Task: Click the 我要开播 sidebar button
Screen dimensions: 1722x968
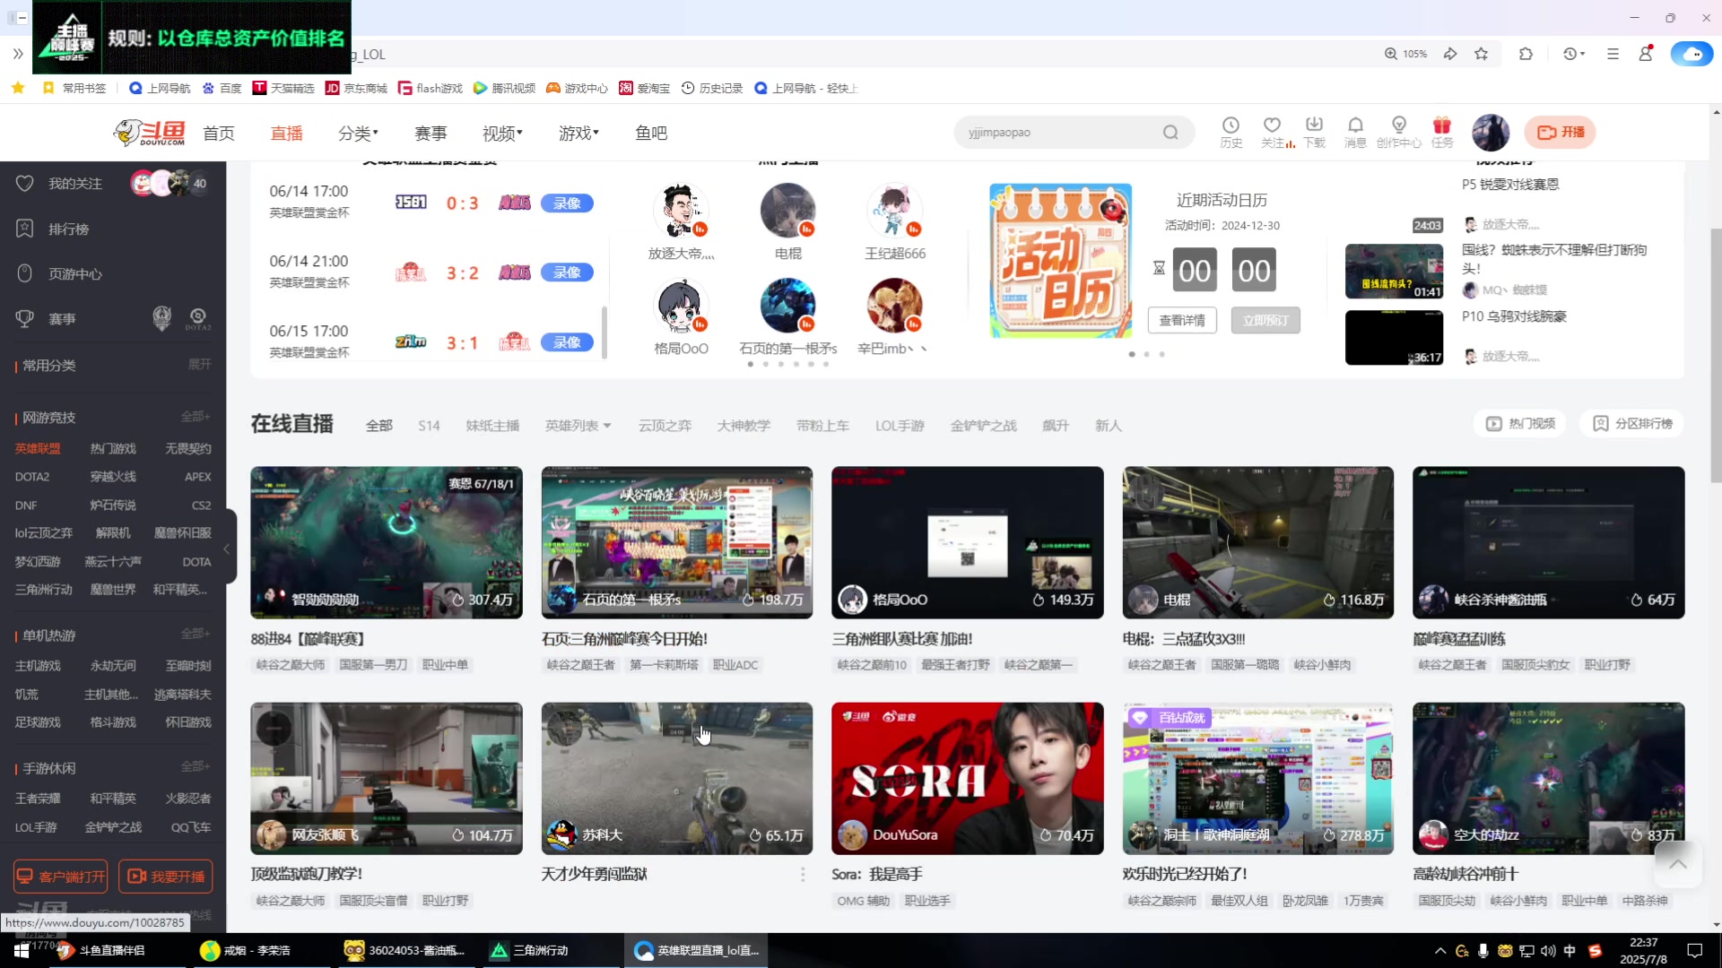Action: pyautogui.click(x=166, y=877)
